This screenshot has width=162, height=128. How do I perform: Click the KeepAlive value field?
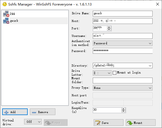point(107,110)
